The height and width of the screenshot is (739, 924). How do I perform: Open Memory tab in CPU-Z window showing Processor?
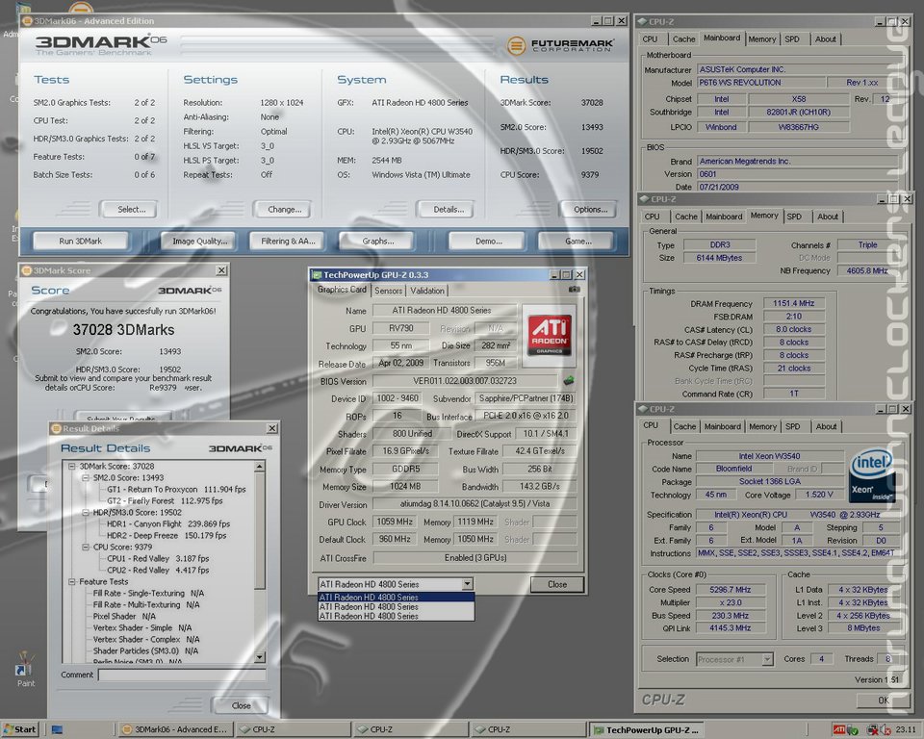(762, 426)
